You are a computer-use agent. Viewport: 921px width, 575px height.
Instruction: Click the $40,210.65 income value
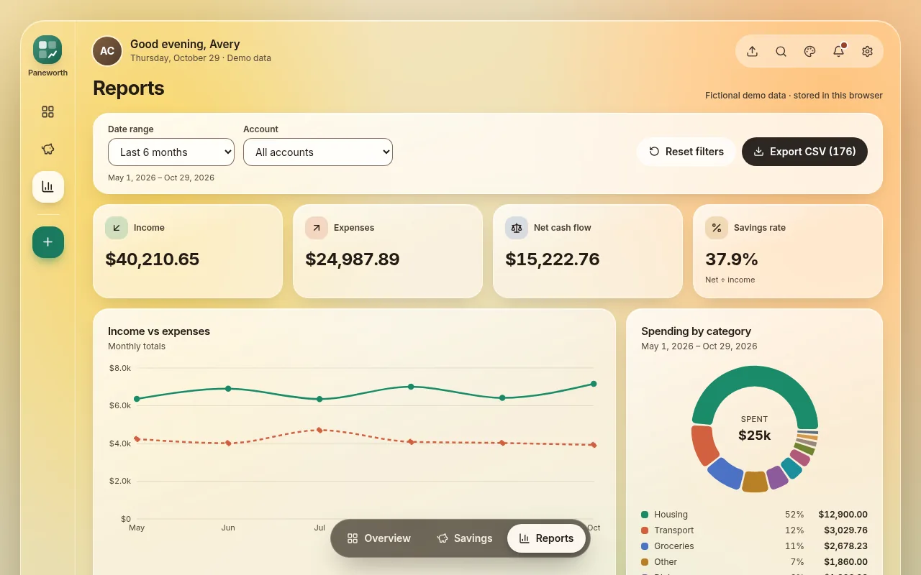point(153,259)
